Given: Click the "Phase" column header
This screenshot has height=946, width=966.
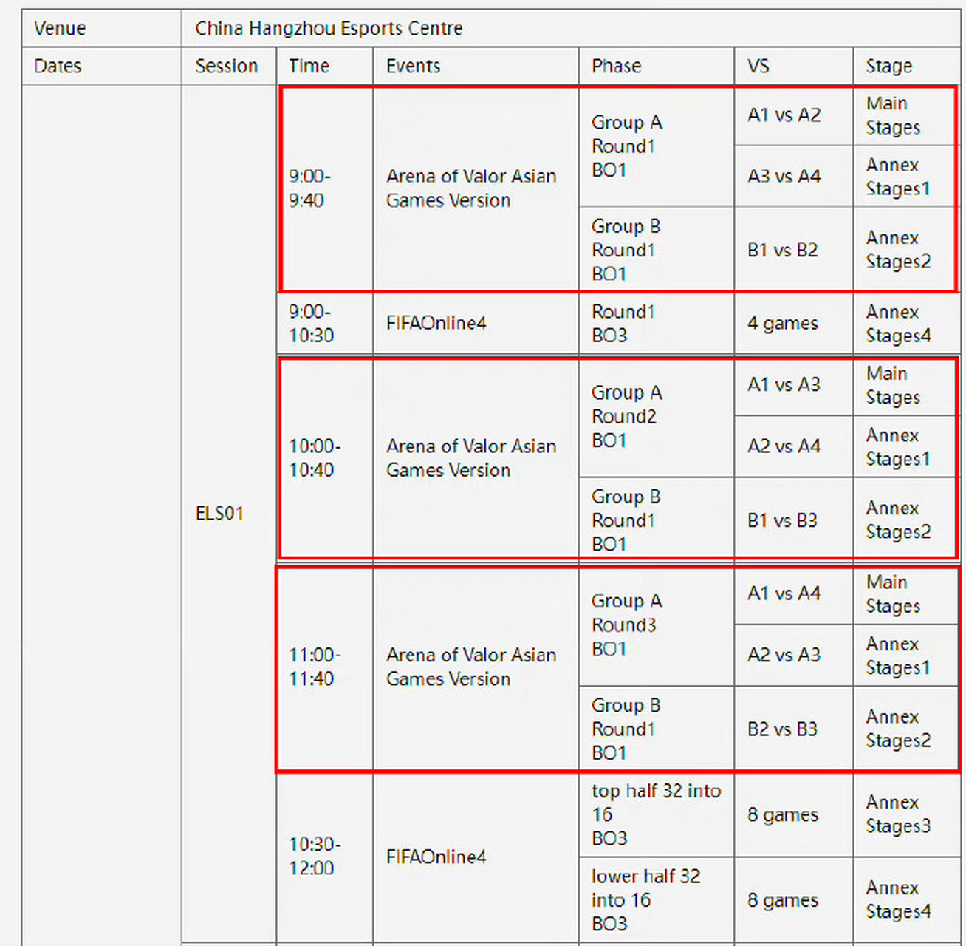Looking at the screenshot, I should tap(657, 67).
